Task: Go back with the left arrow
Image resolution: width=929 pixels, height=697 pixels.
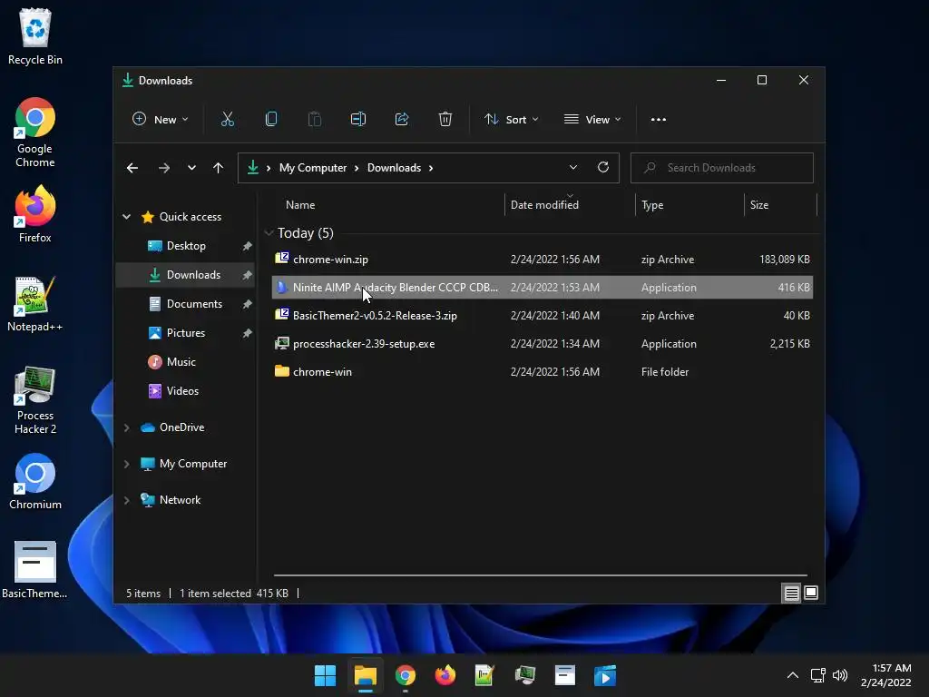Action: coord(132,168)
